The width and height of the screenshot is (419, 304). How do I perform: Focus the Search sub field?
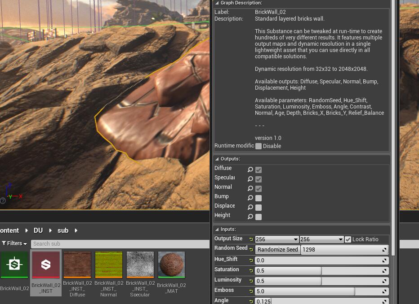point(120,244)
